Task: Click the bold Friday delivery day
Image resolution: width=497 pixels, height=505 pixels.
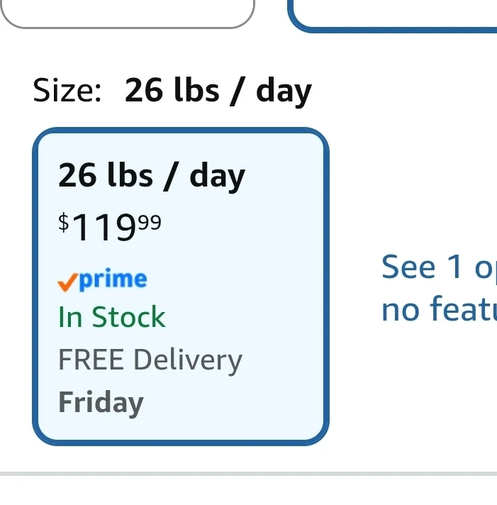Action: (101, 403)
